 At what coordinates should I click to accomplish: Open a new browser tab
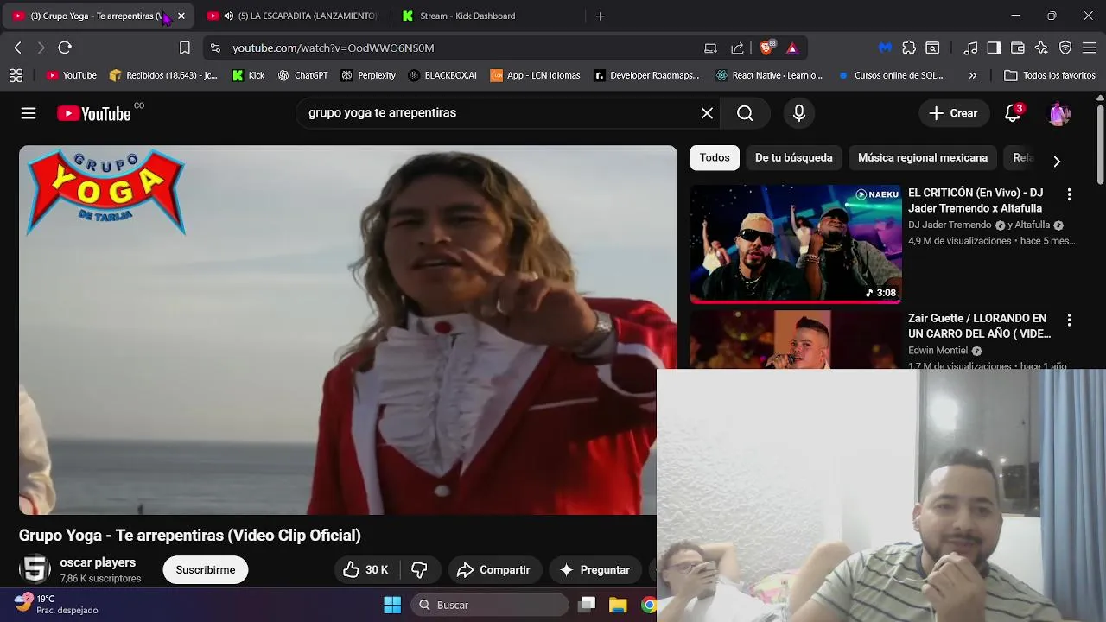[600, 16]
